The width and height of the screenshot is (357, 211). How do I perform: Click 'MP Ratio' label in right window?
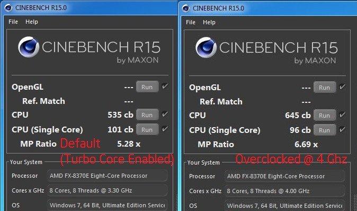(216, 145)
